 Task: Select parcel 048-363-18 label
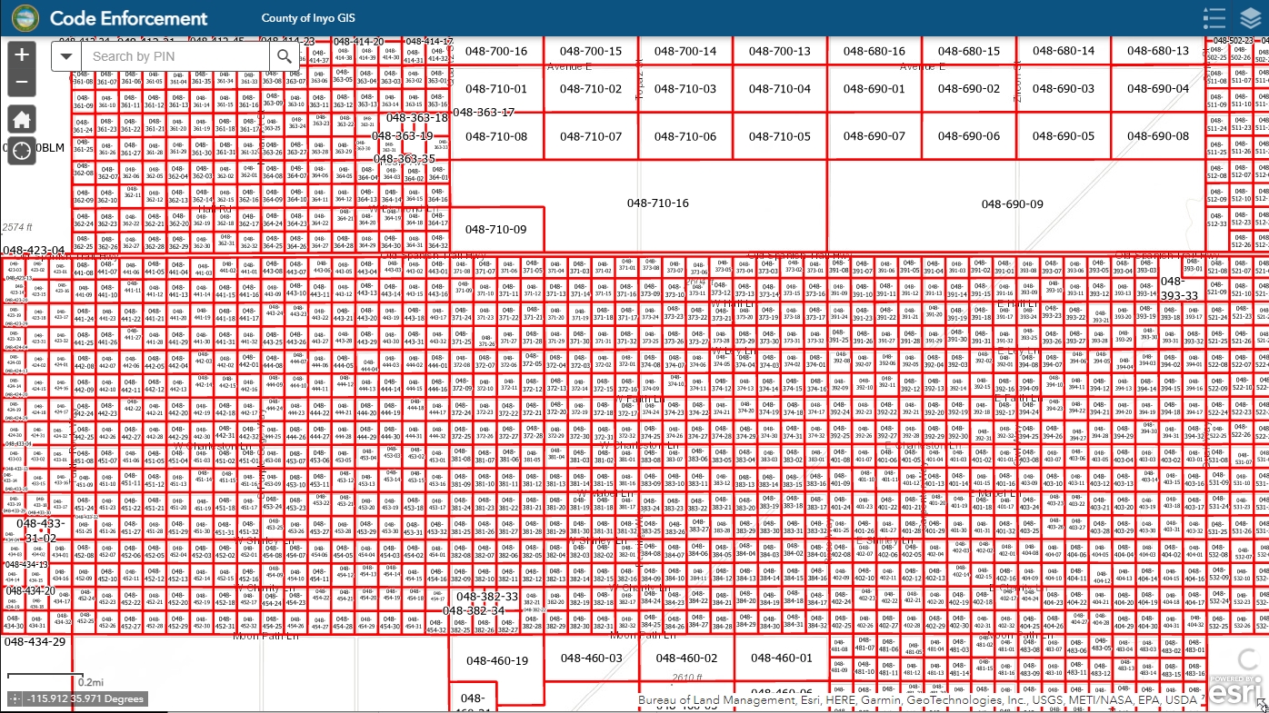click(417, 117)
